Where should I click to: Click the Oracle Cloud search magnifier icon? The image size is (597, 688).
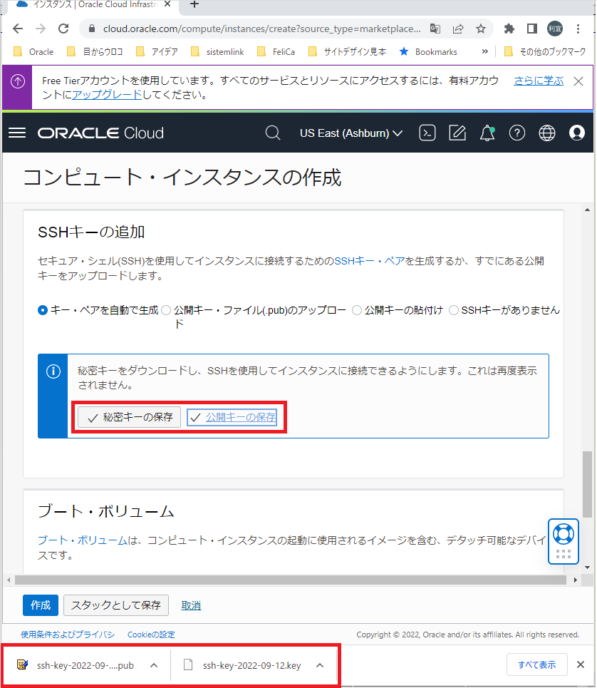[x=273, y=133]
